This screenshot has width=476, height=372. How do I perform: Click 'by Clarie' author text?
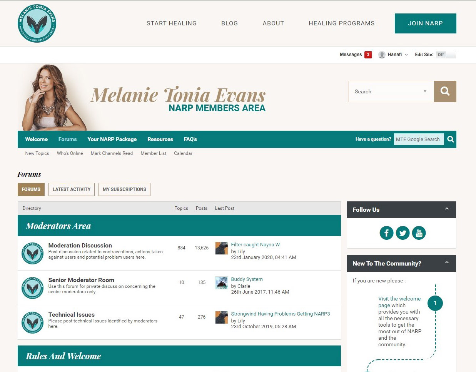(x=241, y=286)
